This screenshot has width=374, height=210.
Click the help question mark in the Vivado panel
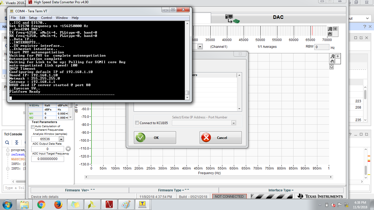(x=365, y=27)
